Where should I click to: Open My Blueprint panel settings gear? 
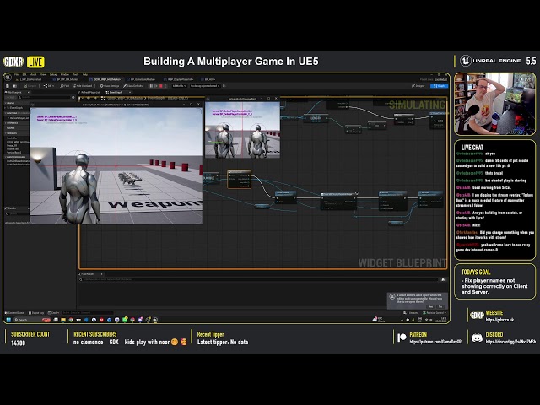73,98
